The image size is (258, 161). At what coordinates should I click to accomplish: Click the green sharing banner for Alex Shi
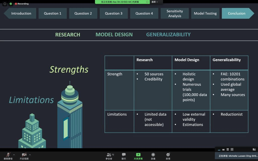[x=122, y=2]
